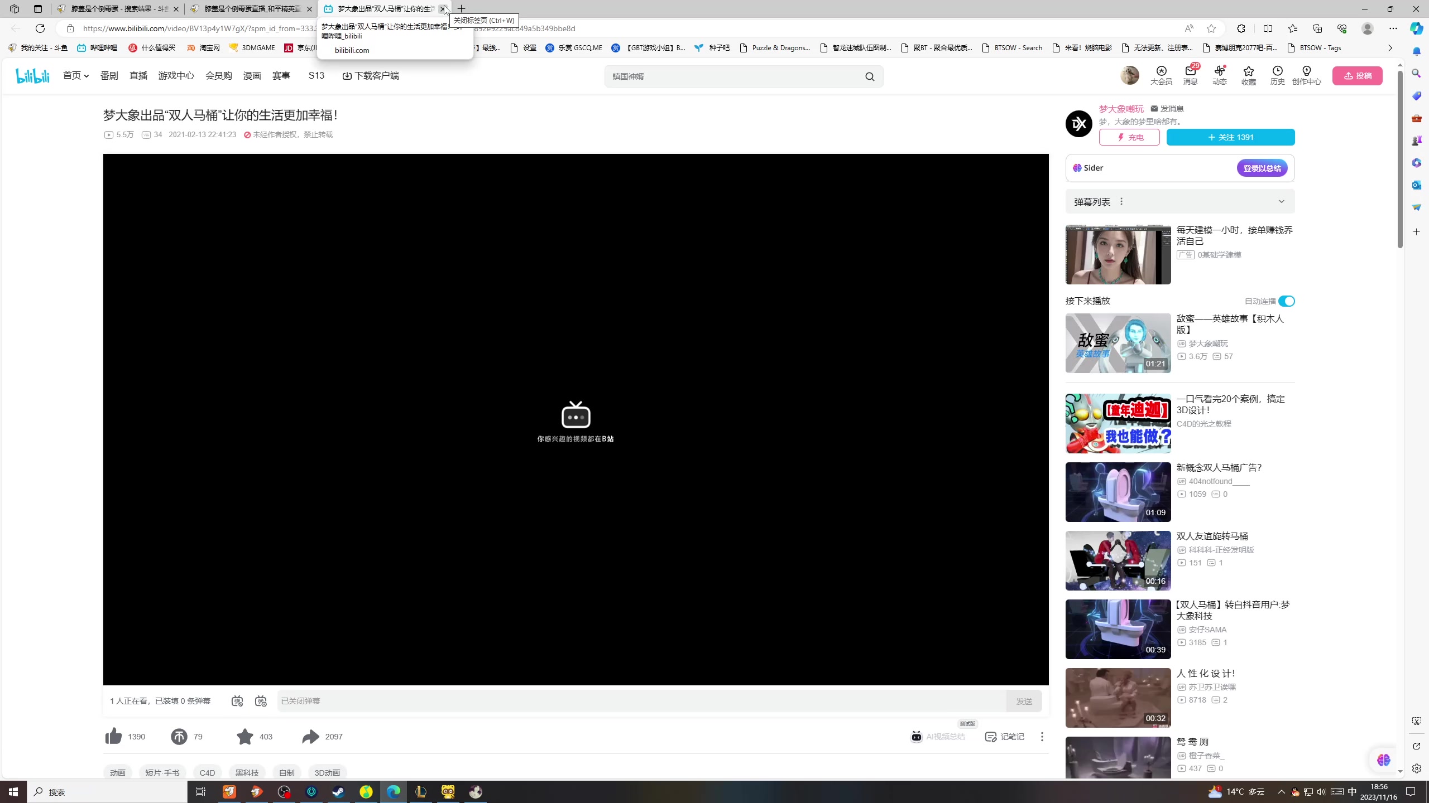This screenshot has height=803, width=1429.
Task: Toggle the danmaku display switch
Action: [237, 701]
